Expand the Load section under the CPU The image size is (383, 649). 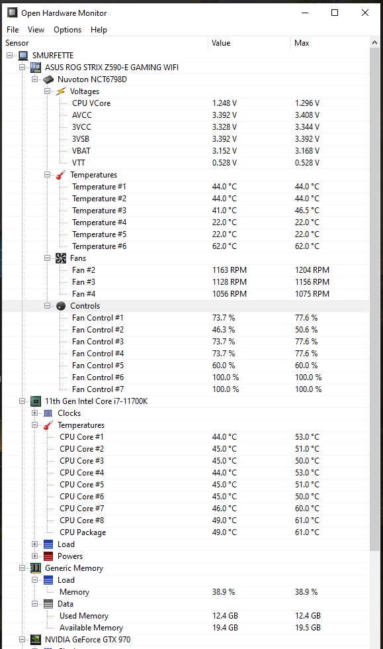34,544
